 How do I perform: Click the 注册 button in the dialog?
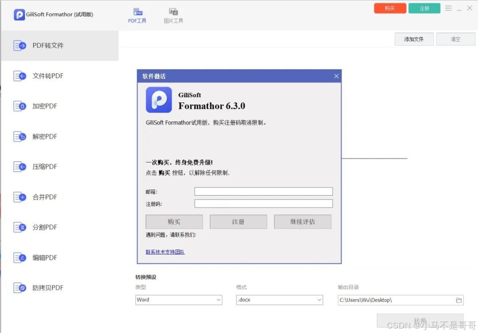click(239, 222)
